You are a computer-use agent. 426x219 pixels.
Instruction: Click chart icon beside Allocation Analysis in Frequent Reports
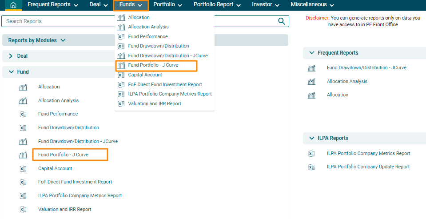(x=311, y=82)
